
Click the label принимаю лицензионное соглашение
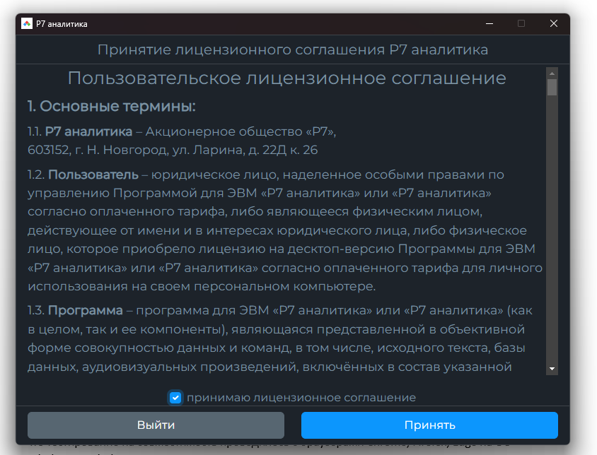coord(301,398)
